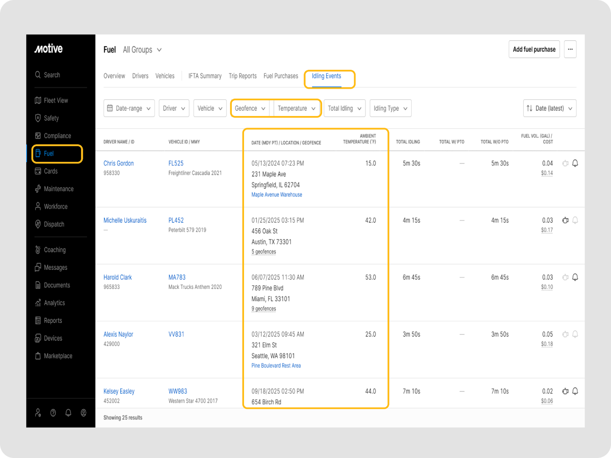Screen dimensions: 611x458
Task: Open the Fleet View map icon
Action: [38, 100]
